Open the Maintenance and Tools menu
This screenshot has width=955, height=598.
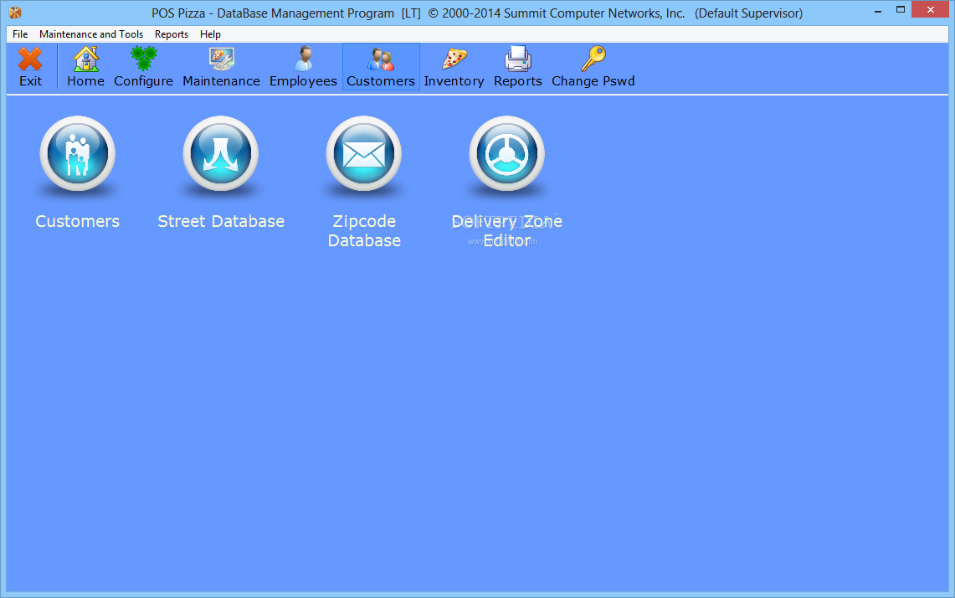pyautogui.click(x=91, y=34)
